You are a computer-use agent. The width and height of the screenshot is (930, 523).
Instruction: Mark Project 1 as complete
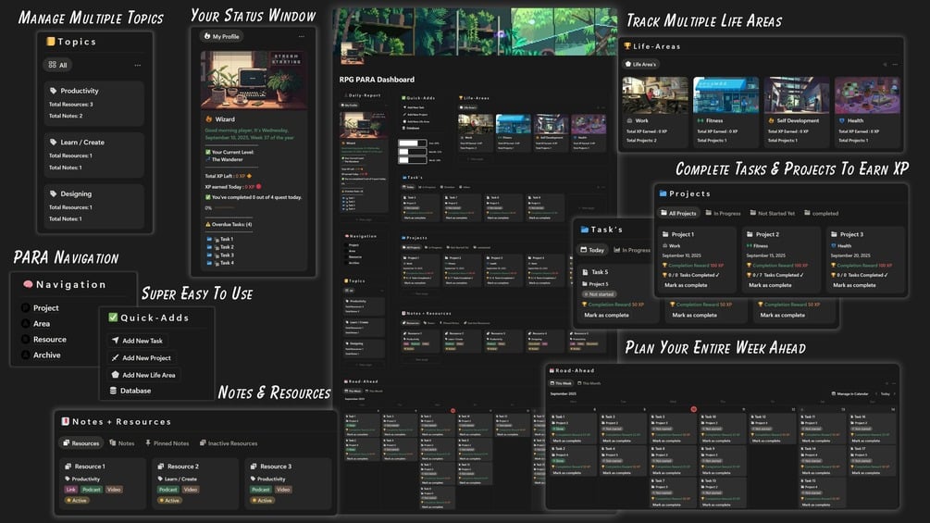(x=686, y=285)
